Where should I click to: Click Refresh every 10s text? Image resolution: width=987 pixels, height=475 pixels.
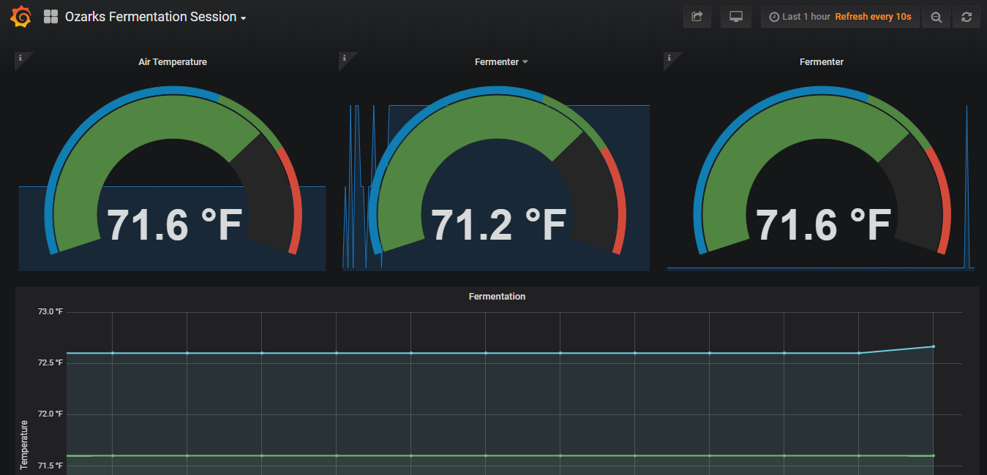coord(873,17)
